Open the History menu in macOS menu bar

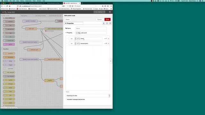click(x=22, y=1)
